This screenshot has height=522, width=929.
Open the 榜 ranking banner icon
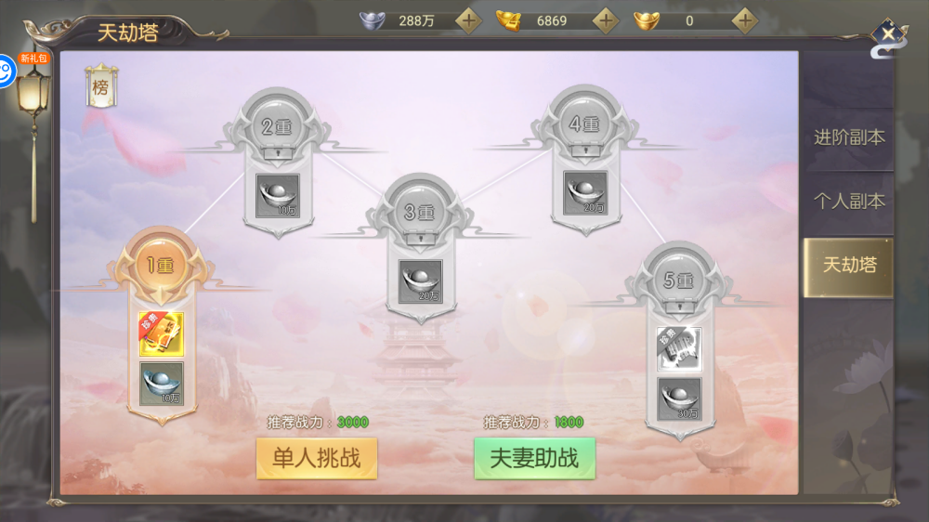(101, 86)
